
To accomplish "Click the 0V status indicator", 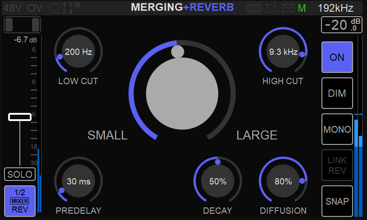I will click(35, 8).
